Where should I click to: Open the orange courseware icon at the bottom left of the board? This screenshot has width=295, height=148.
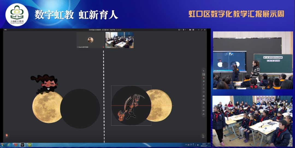pos(7,135)
